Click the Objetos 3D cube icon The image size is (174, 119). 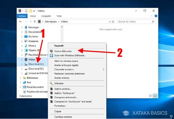click(x=26, y=50)
